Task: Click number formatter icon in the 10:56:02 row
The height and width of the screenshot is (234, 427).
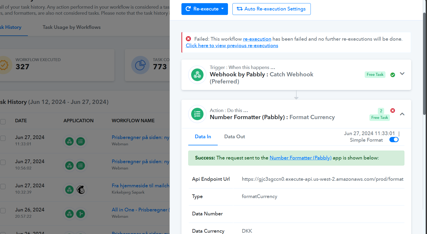Action: click(81, 166)
